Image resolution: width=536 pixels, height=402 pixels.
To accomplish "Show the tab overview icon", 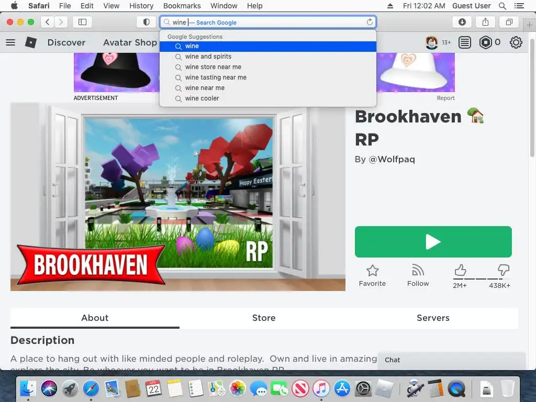I will pos(509,22).
